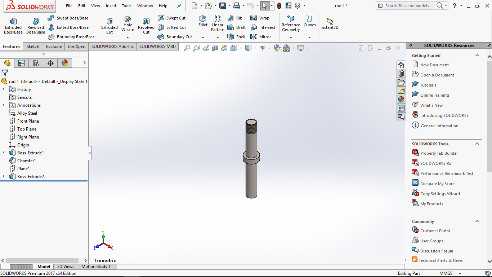Collapse the SOLIDWORKS Tools section
The width and height of the screenshot is (492, 277).
[477, 144]
